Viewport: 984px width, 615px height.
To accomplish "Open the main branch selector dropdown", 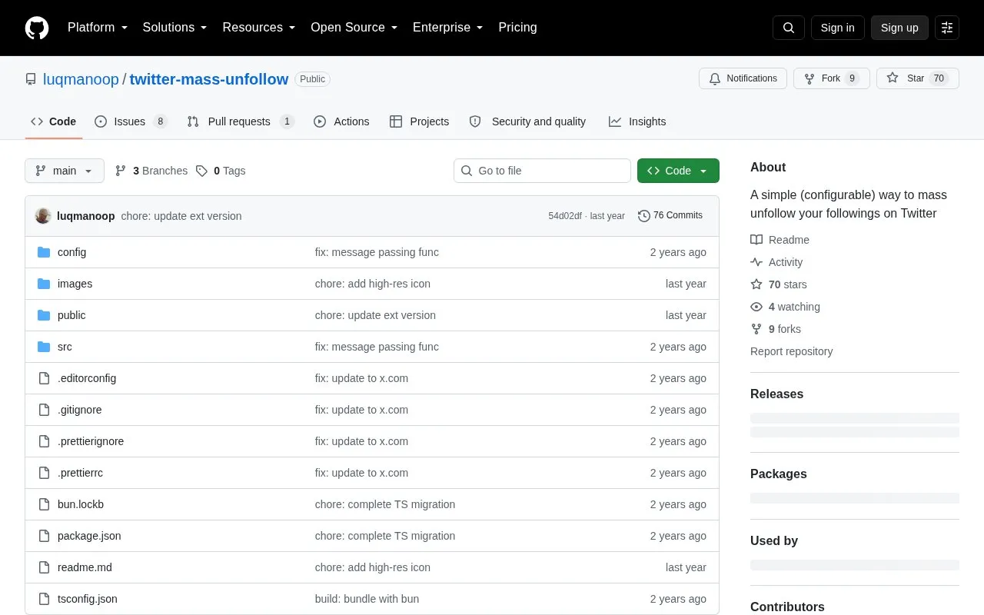I will click(x=65, y=171).
